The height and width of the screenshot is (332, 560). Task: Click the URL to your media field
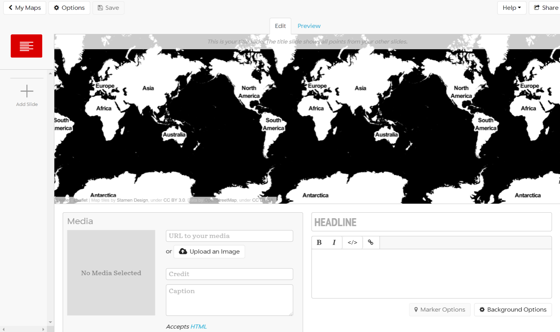[229, 236]
